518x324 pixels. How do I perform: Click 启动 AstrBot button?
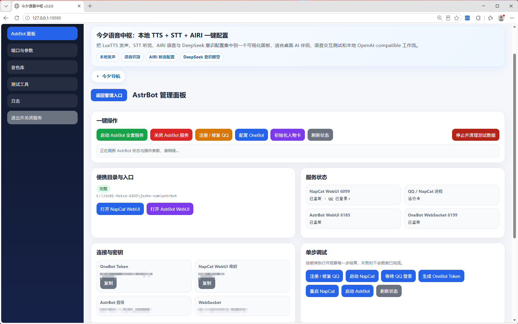(x=357, y=291)
